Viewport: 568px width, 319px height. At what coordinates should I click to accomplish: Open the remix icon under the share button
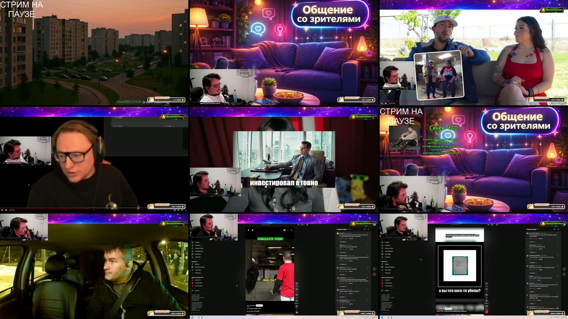(x=297, y=306)
